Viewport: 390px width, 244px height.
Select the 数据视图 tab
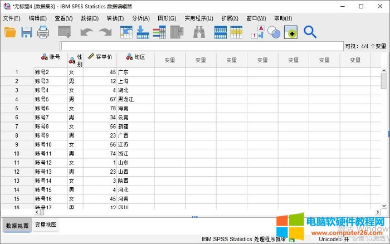point(17,225)
